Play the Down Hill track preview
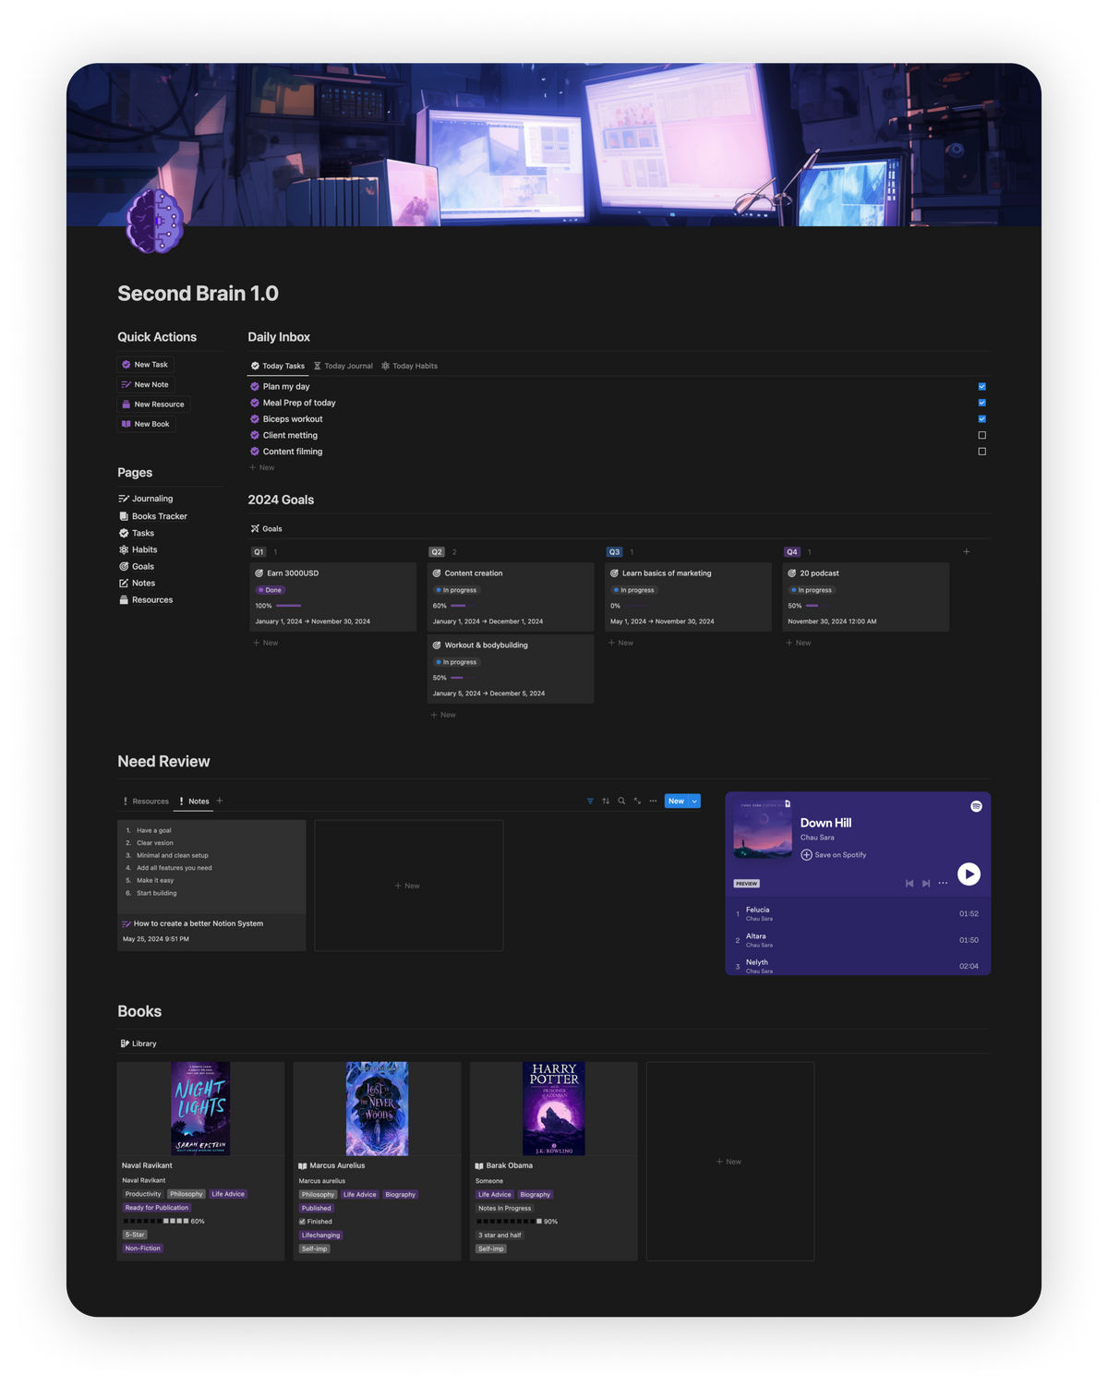The image size is (1108, 1387). [x=969, y=874]
